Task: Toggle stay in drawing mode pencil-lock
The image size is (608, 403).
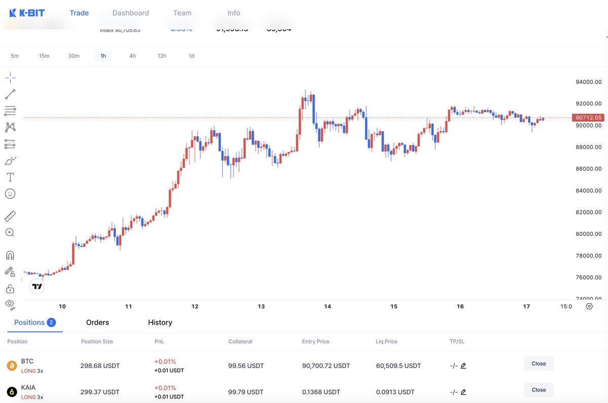Action: tap(10, 272)
